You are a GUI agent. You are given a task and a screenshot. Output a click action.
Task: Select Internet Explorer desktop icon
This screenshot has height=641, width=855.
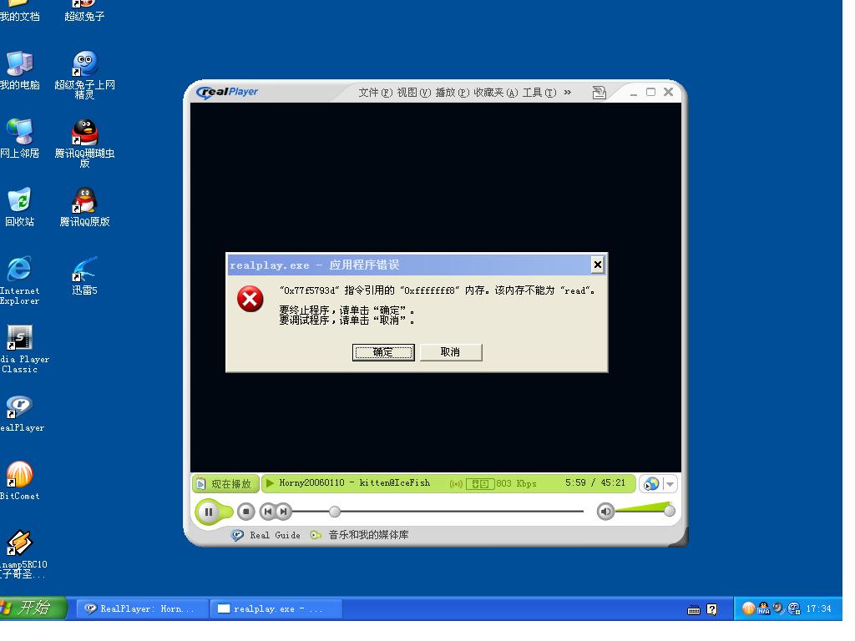pos(20,280)
